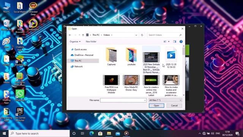Open the This PC desktop icon
Image resolution: width=243 pixels, height=137 pixels.
pos(6,7)
